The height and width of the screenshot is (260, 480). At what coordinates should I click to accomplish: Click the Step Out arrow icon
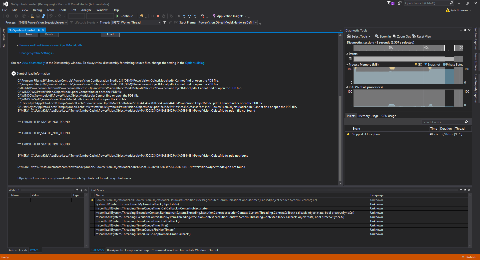pyautogui.click(x=195, y=16)
